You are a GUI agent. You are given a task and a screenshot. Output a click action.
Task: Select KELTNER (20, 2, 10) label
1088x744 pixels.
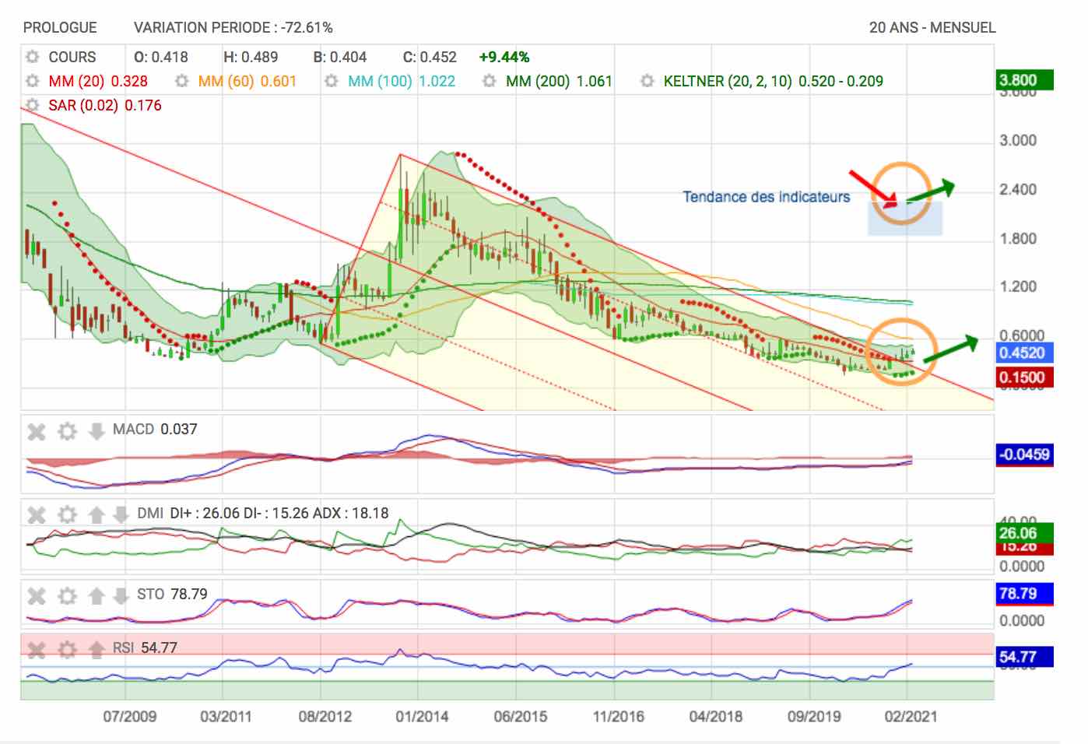774,81
